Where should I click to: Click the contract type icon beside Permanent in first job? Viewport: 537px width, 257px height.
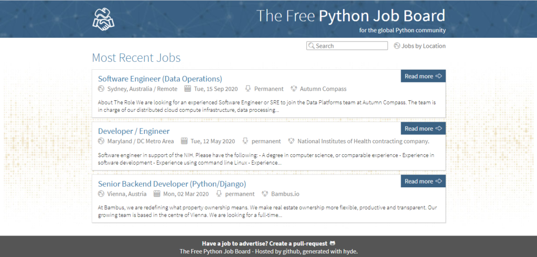[x=248, y=89]
